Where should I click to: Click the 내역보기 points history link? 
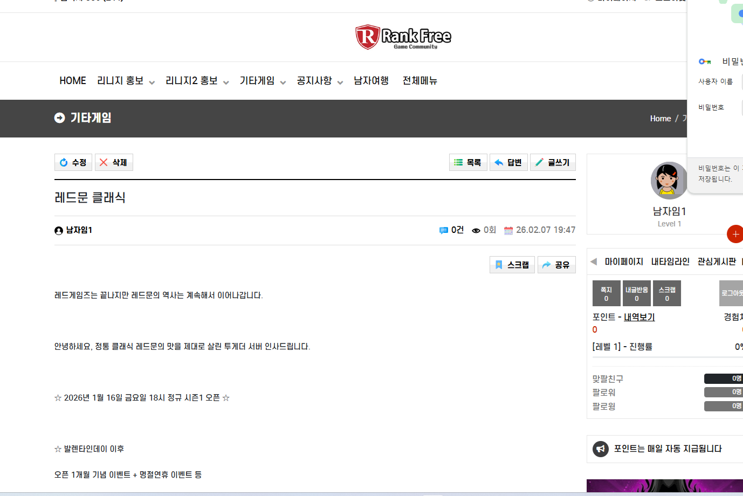click(x=639, y=317)
